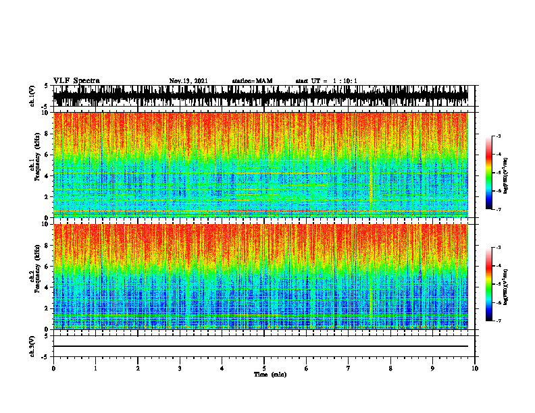Click the ch.2 PSD color scale bar
This screenshot has height=413, width=535.
click(489, 284)
